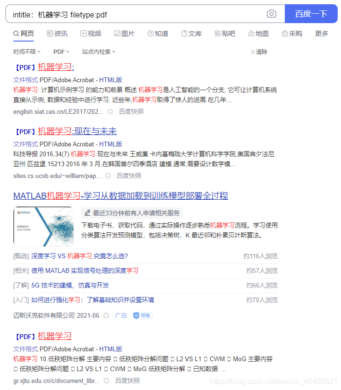Select the 地图 tab
This screenshot has height=390, width=341.
(x=258, y=34)
